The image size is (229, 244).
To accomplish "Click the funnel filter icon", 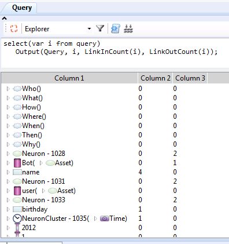I will point(100,28).
